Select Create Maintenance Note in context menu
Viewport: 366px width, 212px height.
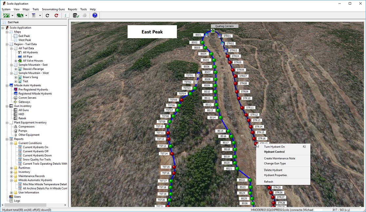point(279,158)
